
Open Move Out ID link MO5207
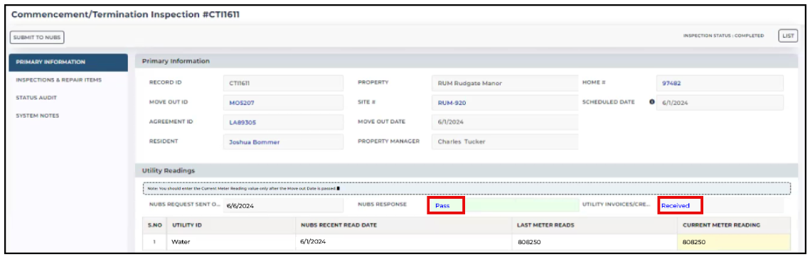pos(242,103)
